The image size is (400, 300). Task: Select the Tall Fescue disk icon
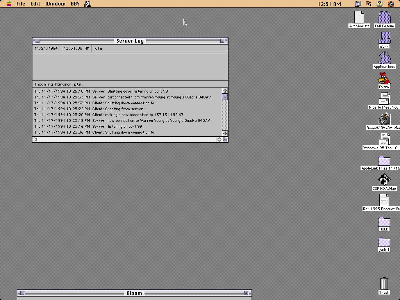pos(384,18)
